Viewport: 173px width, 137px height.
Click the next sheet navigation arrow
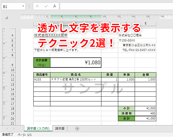click(14, 129)
